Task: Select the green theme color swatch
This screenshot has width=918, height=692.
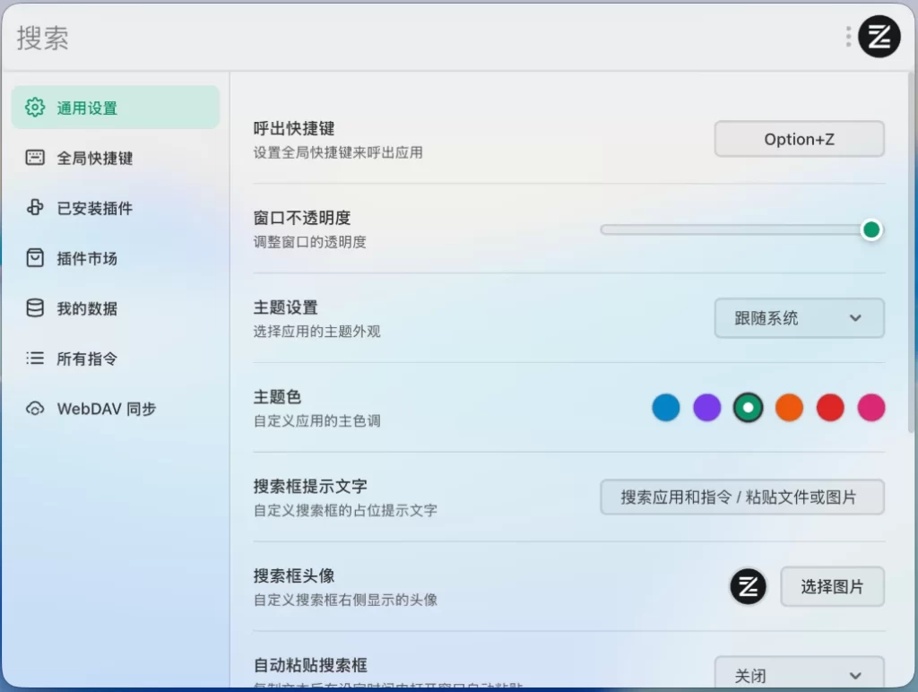Action: pos(748,407)
